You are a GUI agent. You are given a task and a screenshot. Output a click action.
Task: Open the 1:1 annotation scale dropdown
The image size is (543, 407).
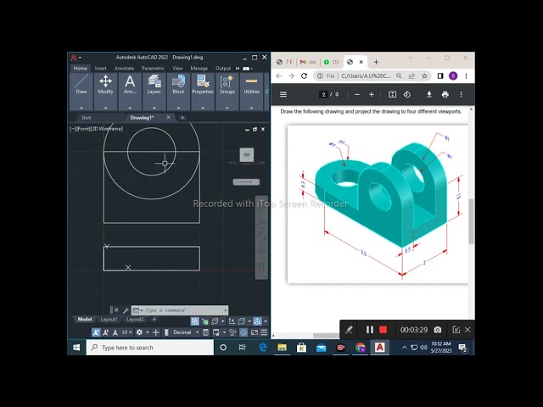pyautogui.click(x=126, y=332)
